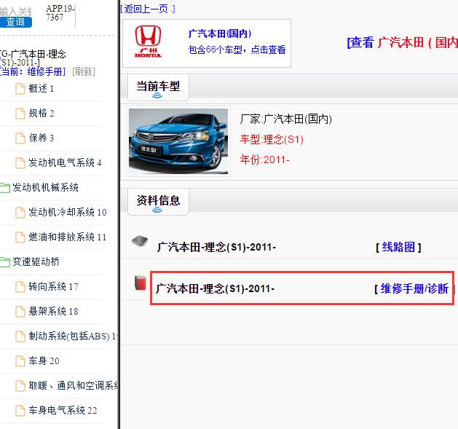
Task: Click the document icon for 转向系统 17
Action: [x=20, y=287]
